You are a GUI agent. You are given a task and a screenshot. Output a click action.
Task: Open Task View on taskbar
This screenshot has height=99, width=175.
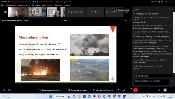69,96
